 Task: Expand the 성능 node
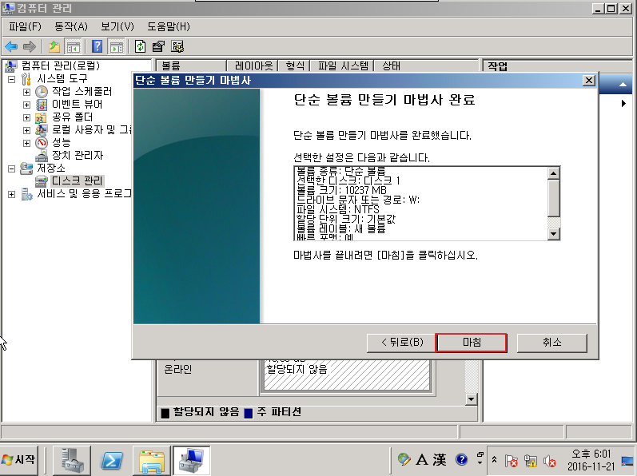pos(26,143)
